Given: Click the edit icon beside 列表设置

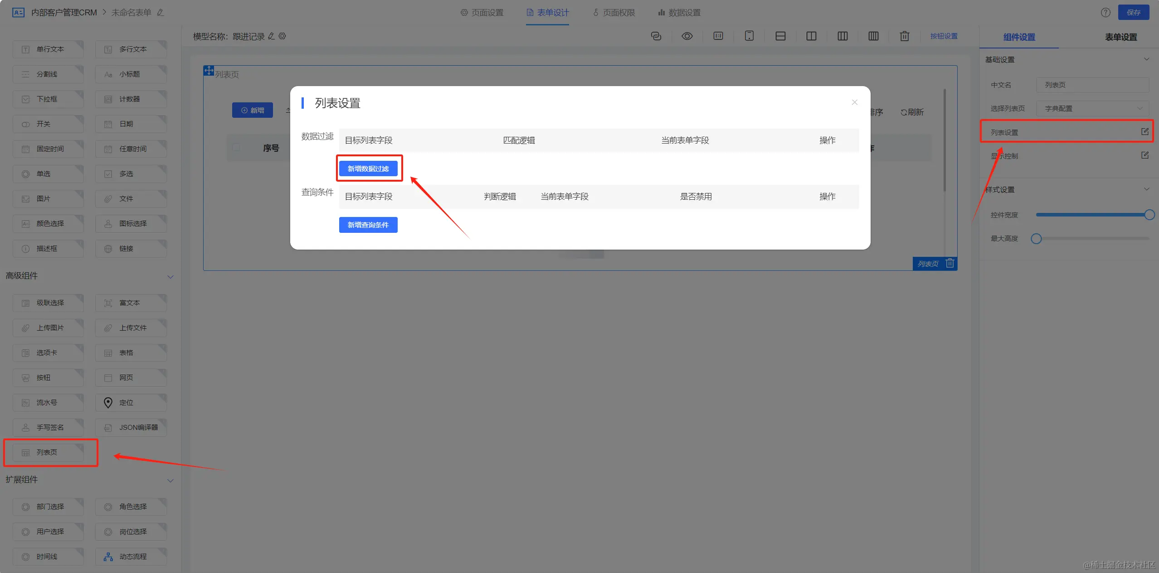Looking at the screenshot, I should coord(1144,132).
